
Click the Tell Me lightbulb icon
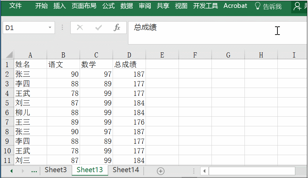258,6
